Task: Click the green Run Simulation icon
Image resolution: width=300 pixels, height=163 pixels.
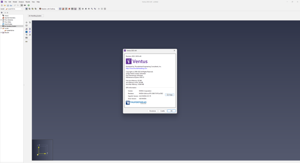Action: pyautogui.click(x=28, y=5)
